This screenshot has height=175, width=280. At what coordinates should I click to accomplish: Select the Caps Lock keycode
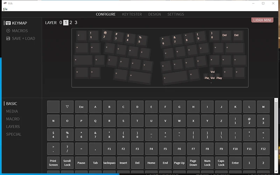tap(221, 163)
